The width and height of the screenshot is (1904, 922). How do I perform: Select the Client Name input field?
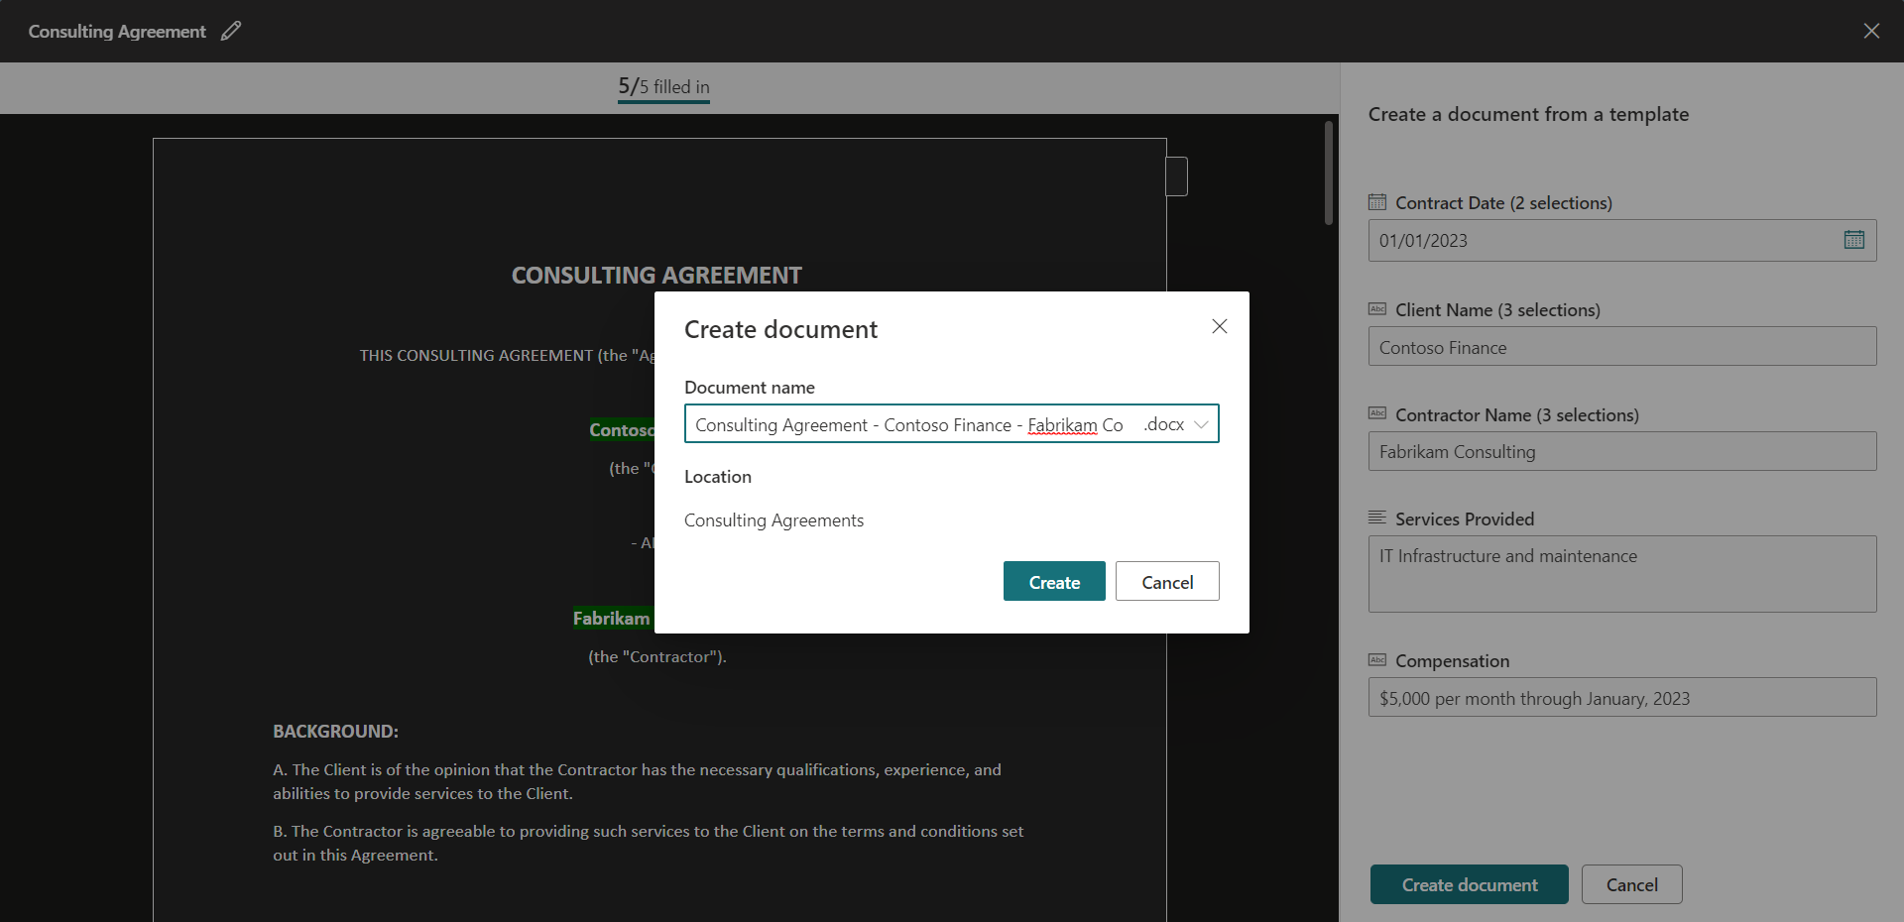[1621, 347]
